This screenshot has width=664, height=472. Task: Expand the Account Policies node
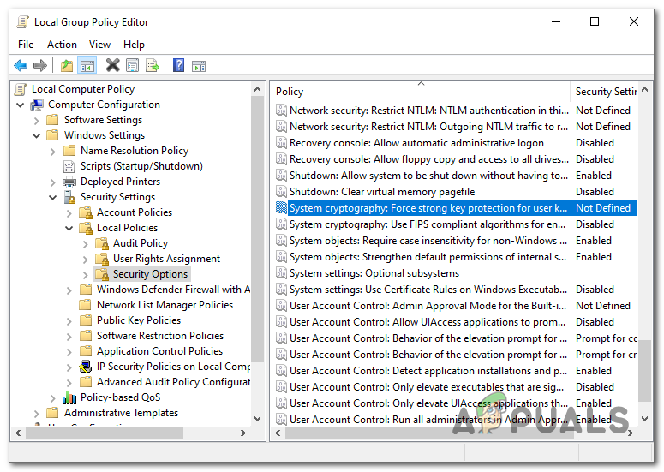pyautogui.click(x=69, y=213)
